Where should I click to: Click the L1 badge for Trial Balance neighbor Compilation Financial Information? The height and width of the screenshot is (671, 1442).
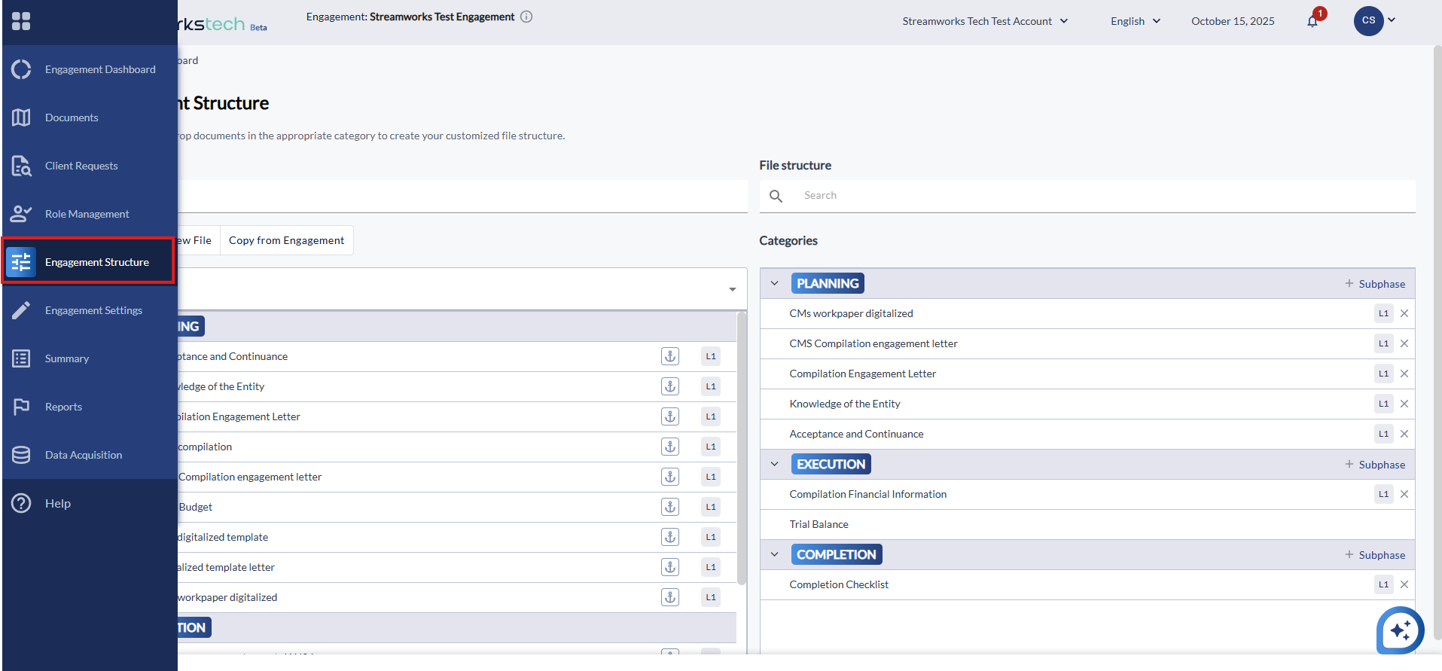1383,494
